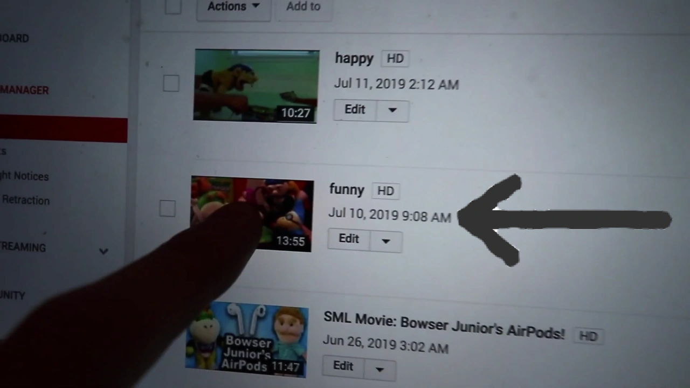Tick the checkbox beside the funny video

[167, 209]
